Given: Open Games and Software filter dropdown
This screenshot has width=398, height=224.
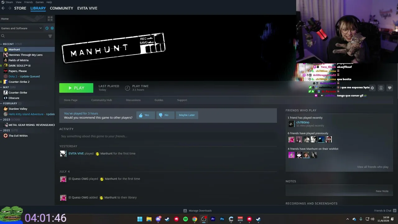Looking at the screenshot, I should [x=21, y=28].
